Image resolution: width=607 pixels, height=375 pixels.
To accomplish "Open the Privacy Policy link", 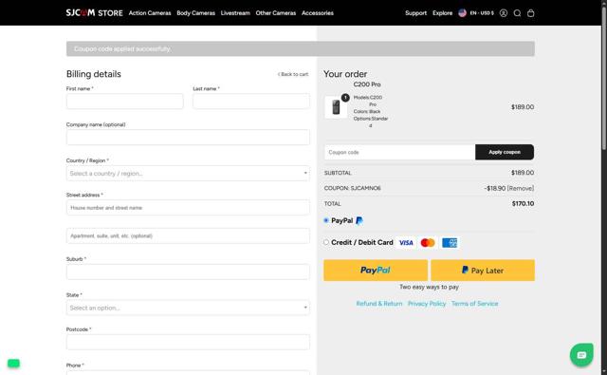I will (x=427, y=304).
